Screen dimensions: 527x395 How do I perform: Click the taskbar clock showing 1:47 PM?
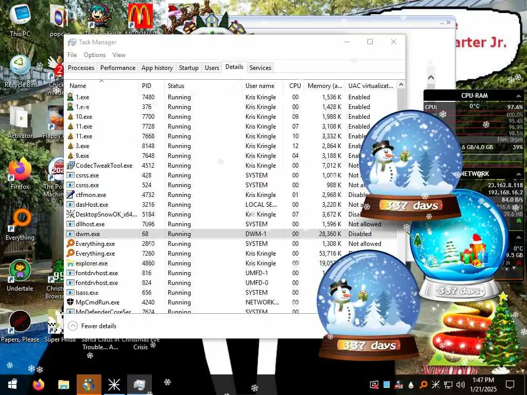pyautogui.click(x=483, y=385)
